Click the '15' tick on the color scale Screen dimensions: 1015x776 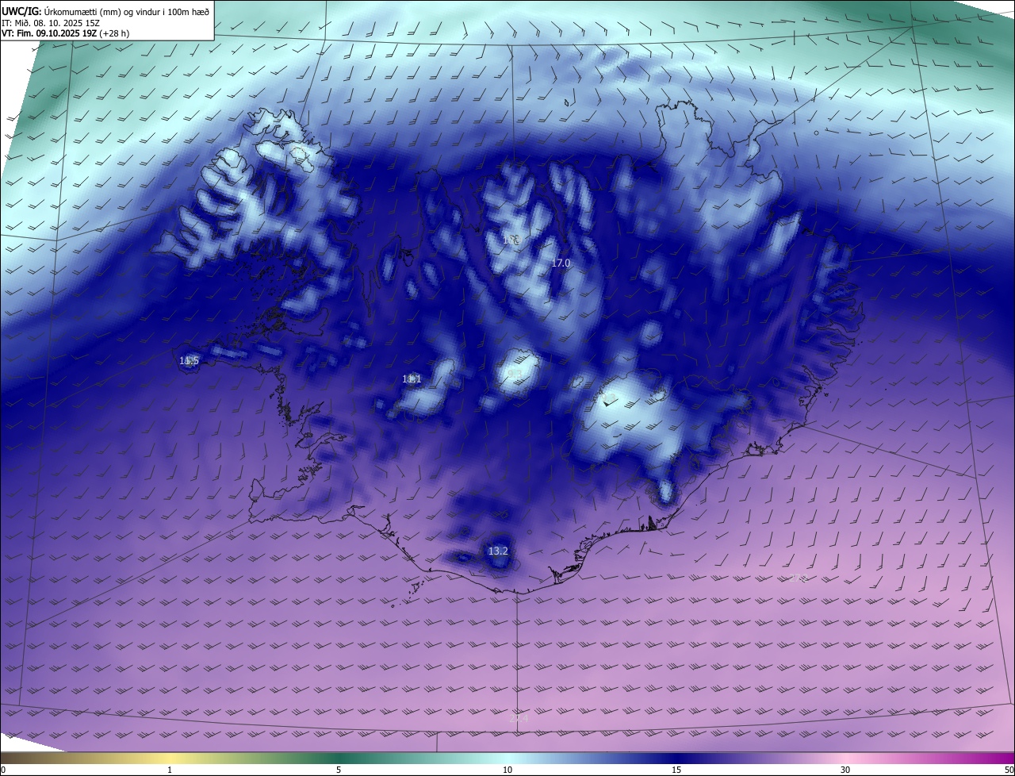click(x=676, y=770)
